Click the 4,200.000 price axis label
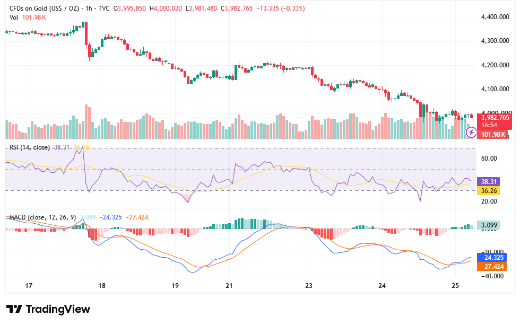 pos(495,65)
